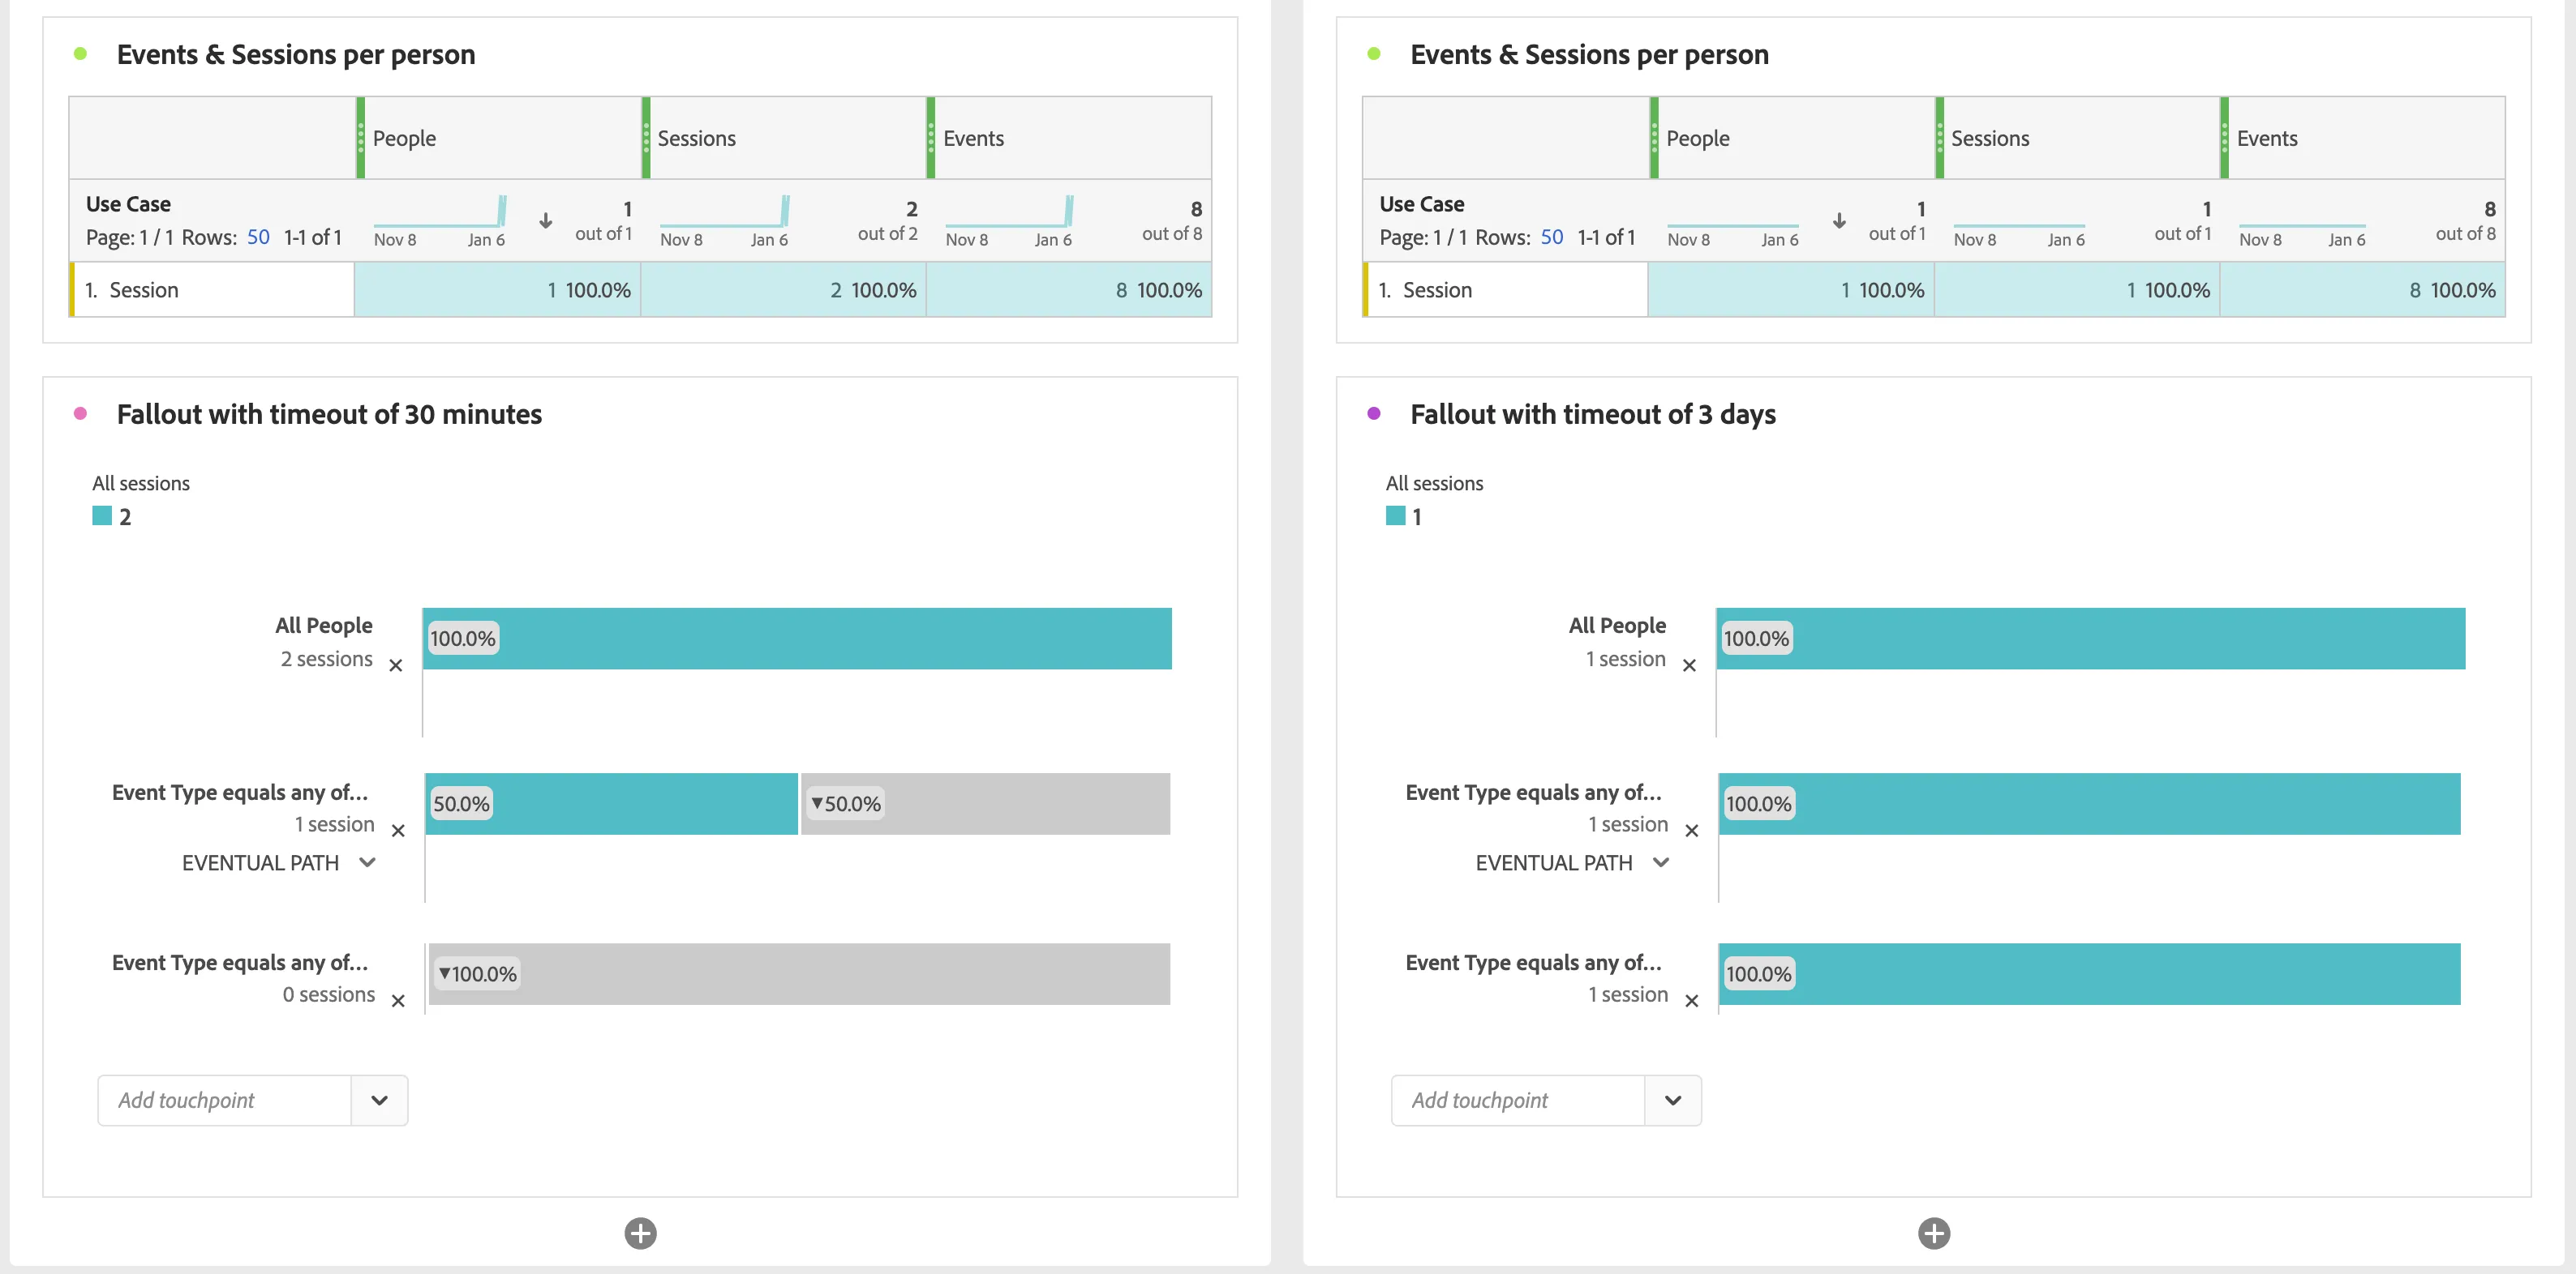
Task: Click 'Fallout with timeout of 3 days' title
Action: coord(1593,413)
